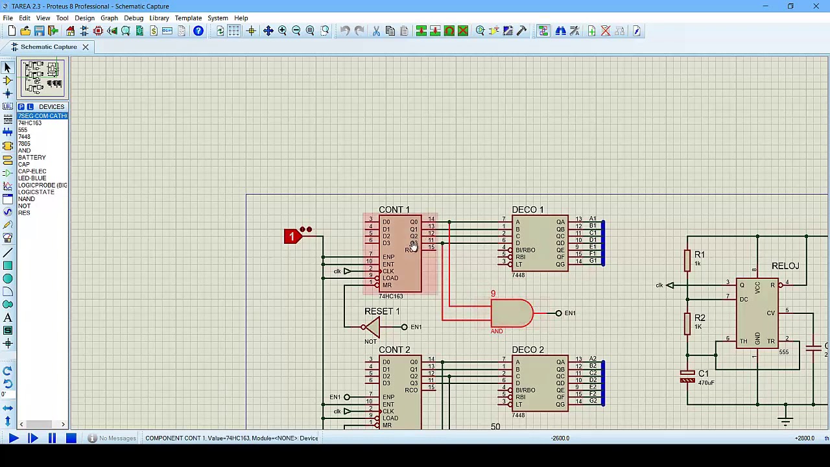Open the PCB Layout chip icon
This screenshot has height=467, width=830.
click(98, 30)
